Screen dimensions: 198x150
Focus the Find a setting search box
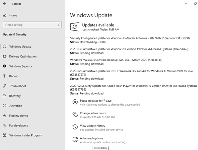point(32,25)
